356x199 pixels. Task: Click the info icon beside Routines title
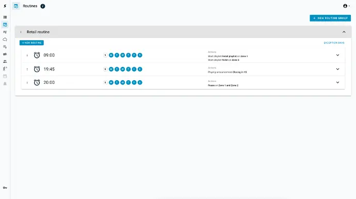43,6
